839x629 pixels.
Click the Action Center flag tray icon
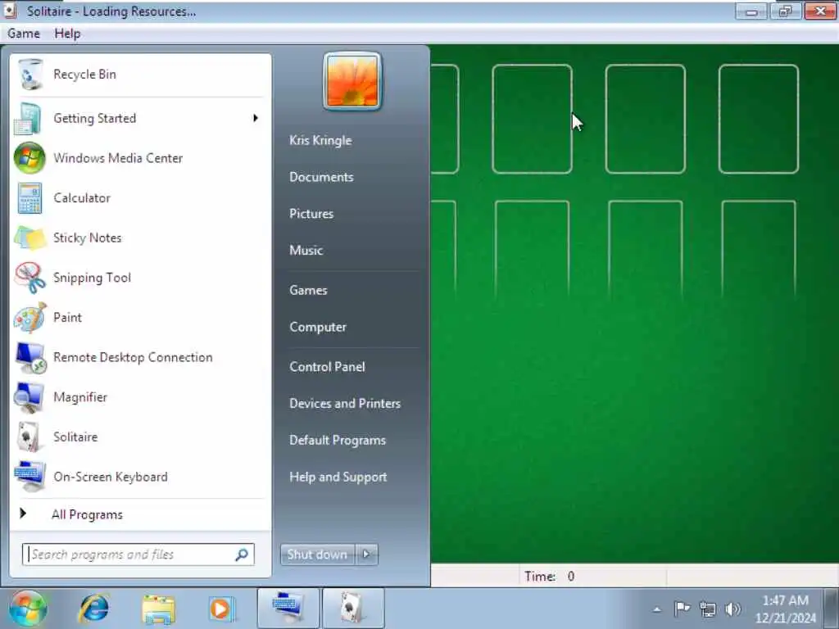pyautogui.click(x=683, y=609)
